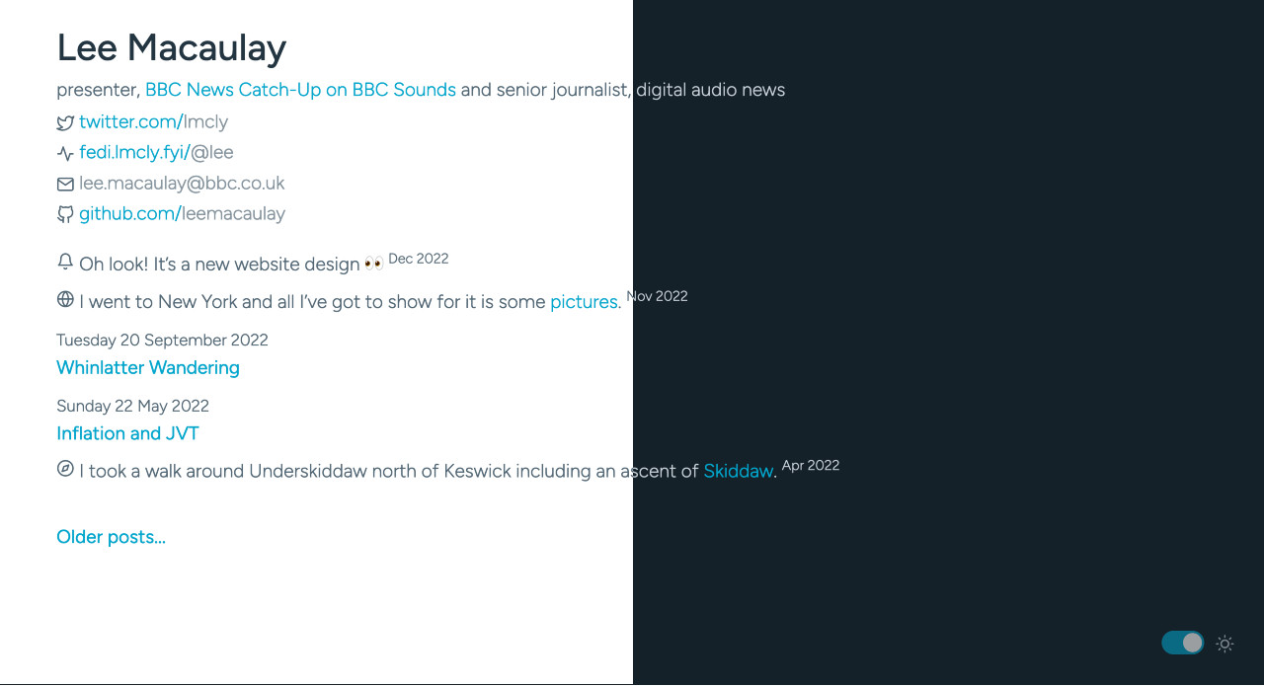Toggle the dark mode switch
1264x686 pixels.
[x=1182, y=643]
